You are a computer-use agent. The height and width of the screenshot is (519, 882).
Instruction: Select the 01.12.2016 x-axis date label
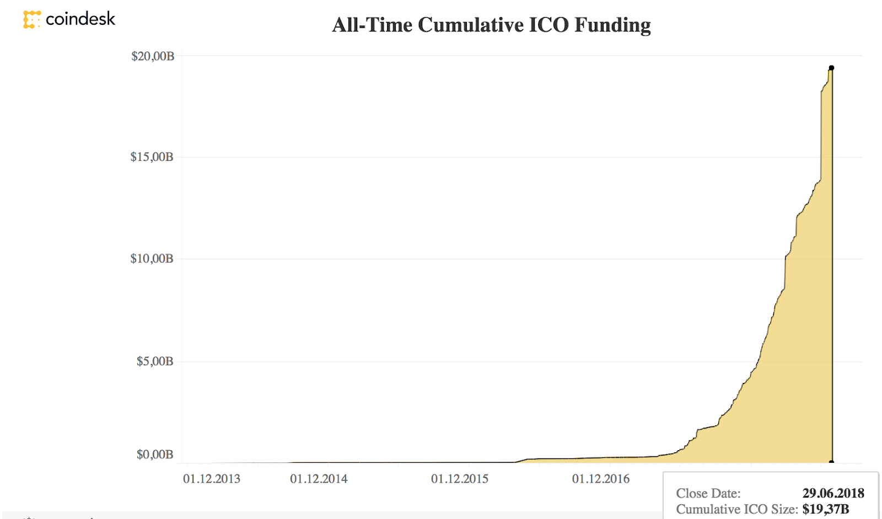coord(601,479)
